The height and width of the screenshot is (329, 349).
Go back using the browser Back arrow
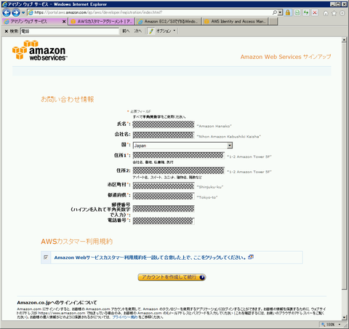coord(7,12)
